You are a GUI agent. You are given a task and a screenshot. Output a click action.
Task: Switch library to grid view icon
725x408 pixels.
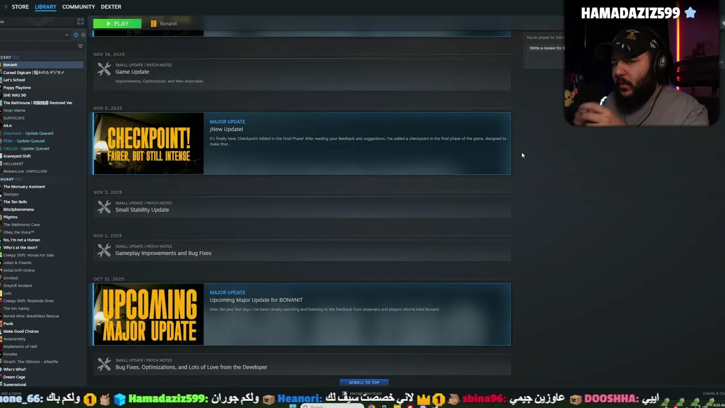80,22
